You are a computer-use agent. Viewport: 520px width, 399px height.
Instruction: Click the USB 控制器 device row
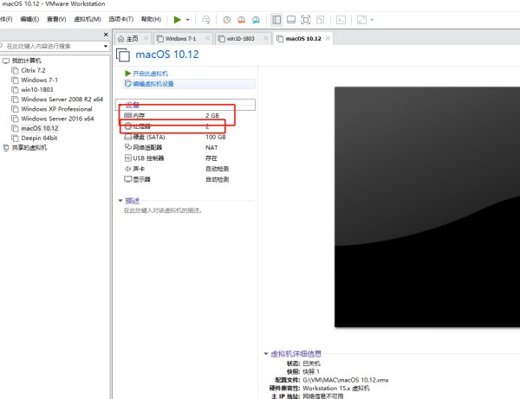tap(187, 158)
